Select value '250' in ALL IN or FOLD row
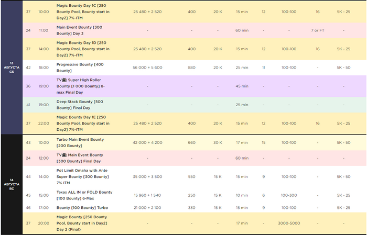Screen dimensions: 367x235 tap(192, 195)
